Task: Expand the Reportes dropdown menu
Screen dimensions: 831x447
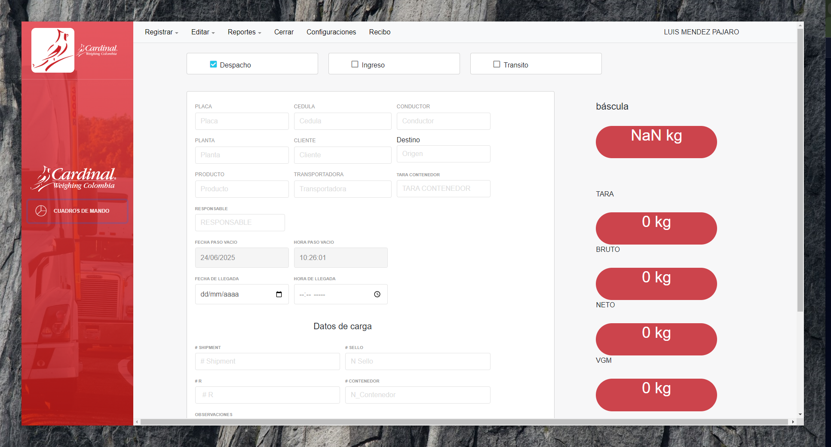Action: 244,32
